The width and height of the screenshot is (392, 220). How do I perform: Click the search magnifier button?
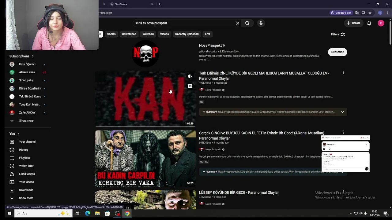tap(247, 23)
